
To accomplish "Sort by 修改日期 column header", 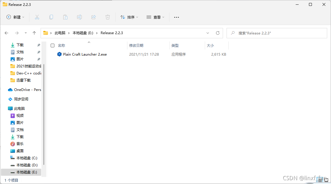I will pyautogui.click(x=136, y=45).
